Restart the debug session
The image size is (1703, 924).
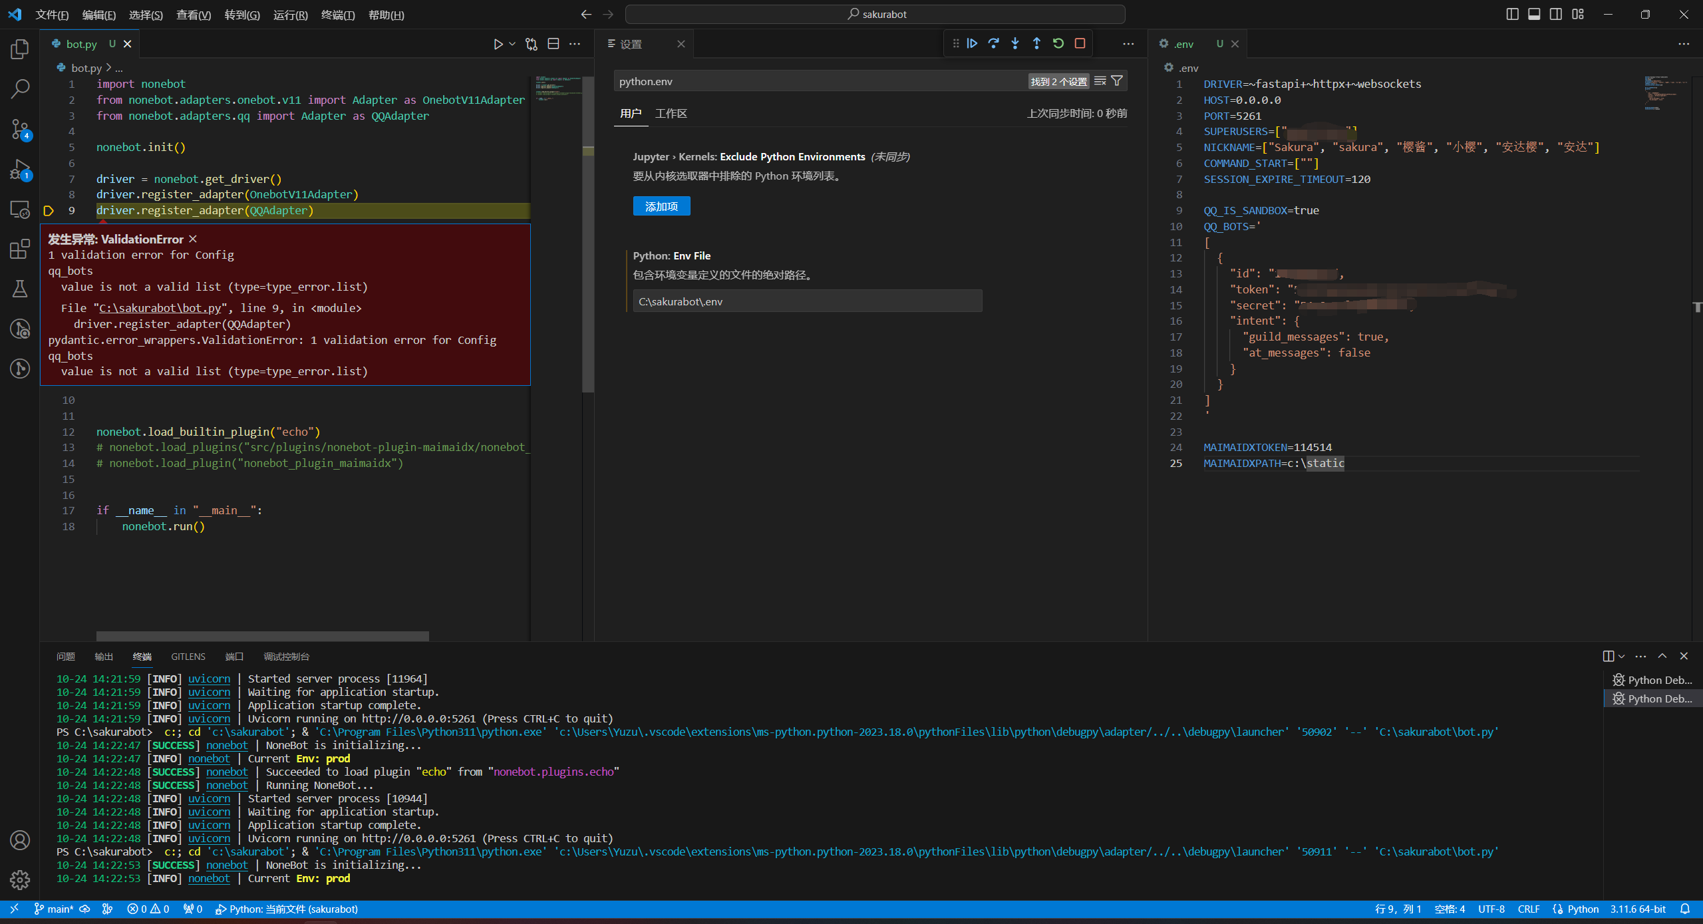click(x=1058, y=43)
